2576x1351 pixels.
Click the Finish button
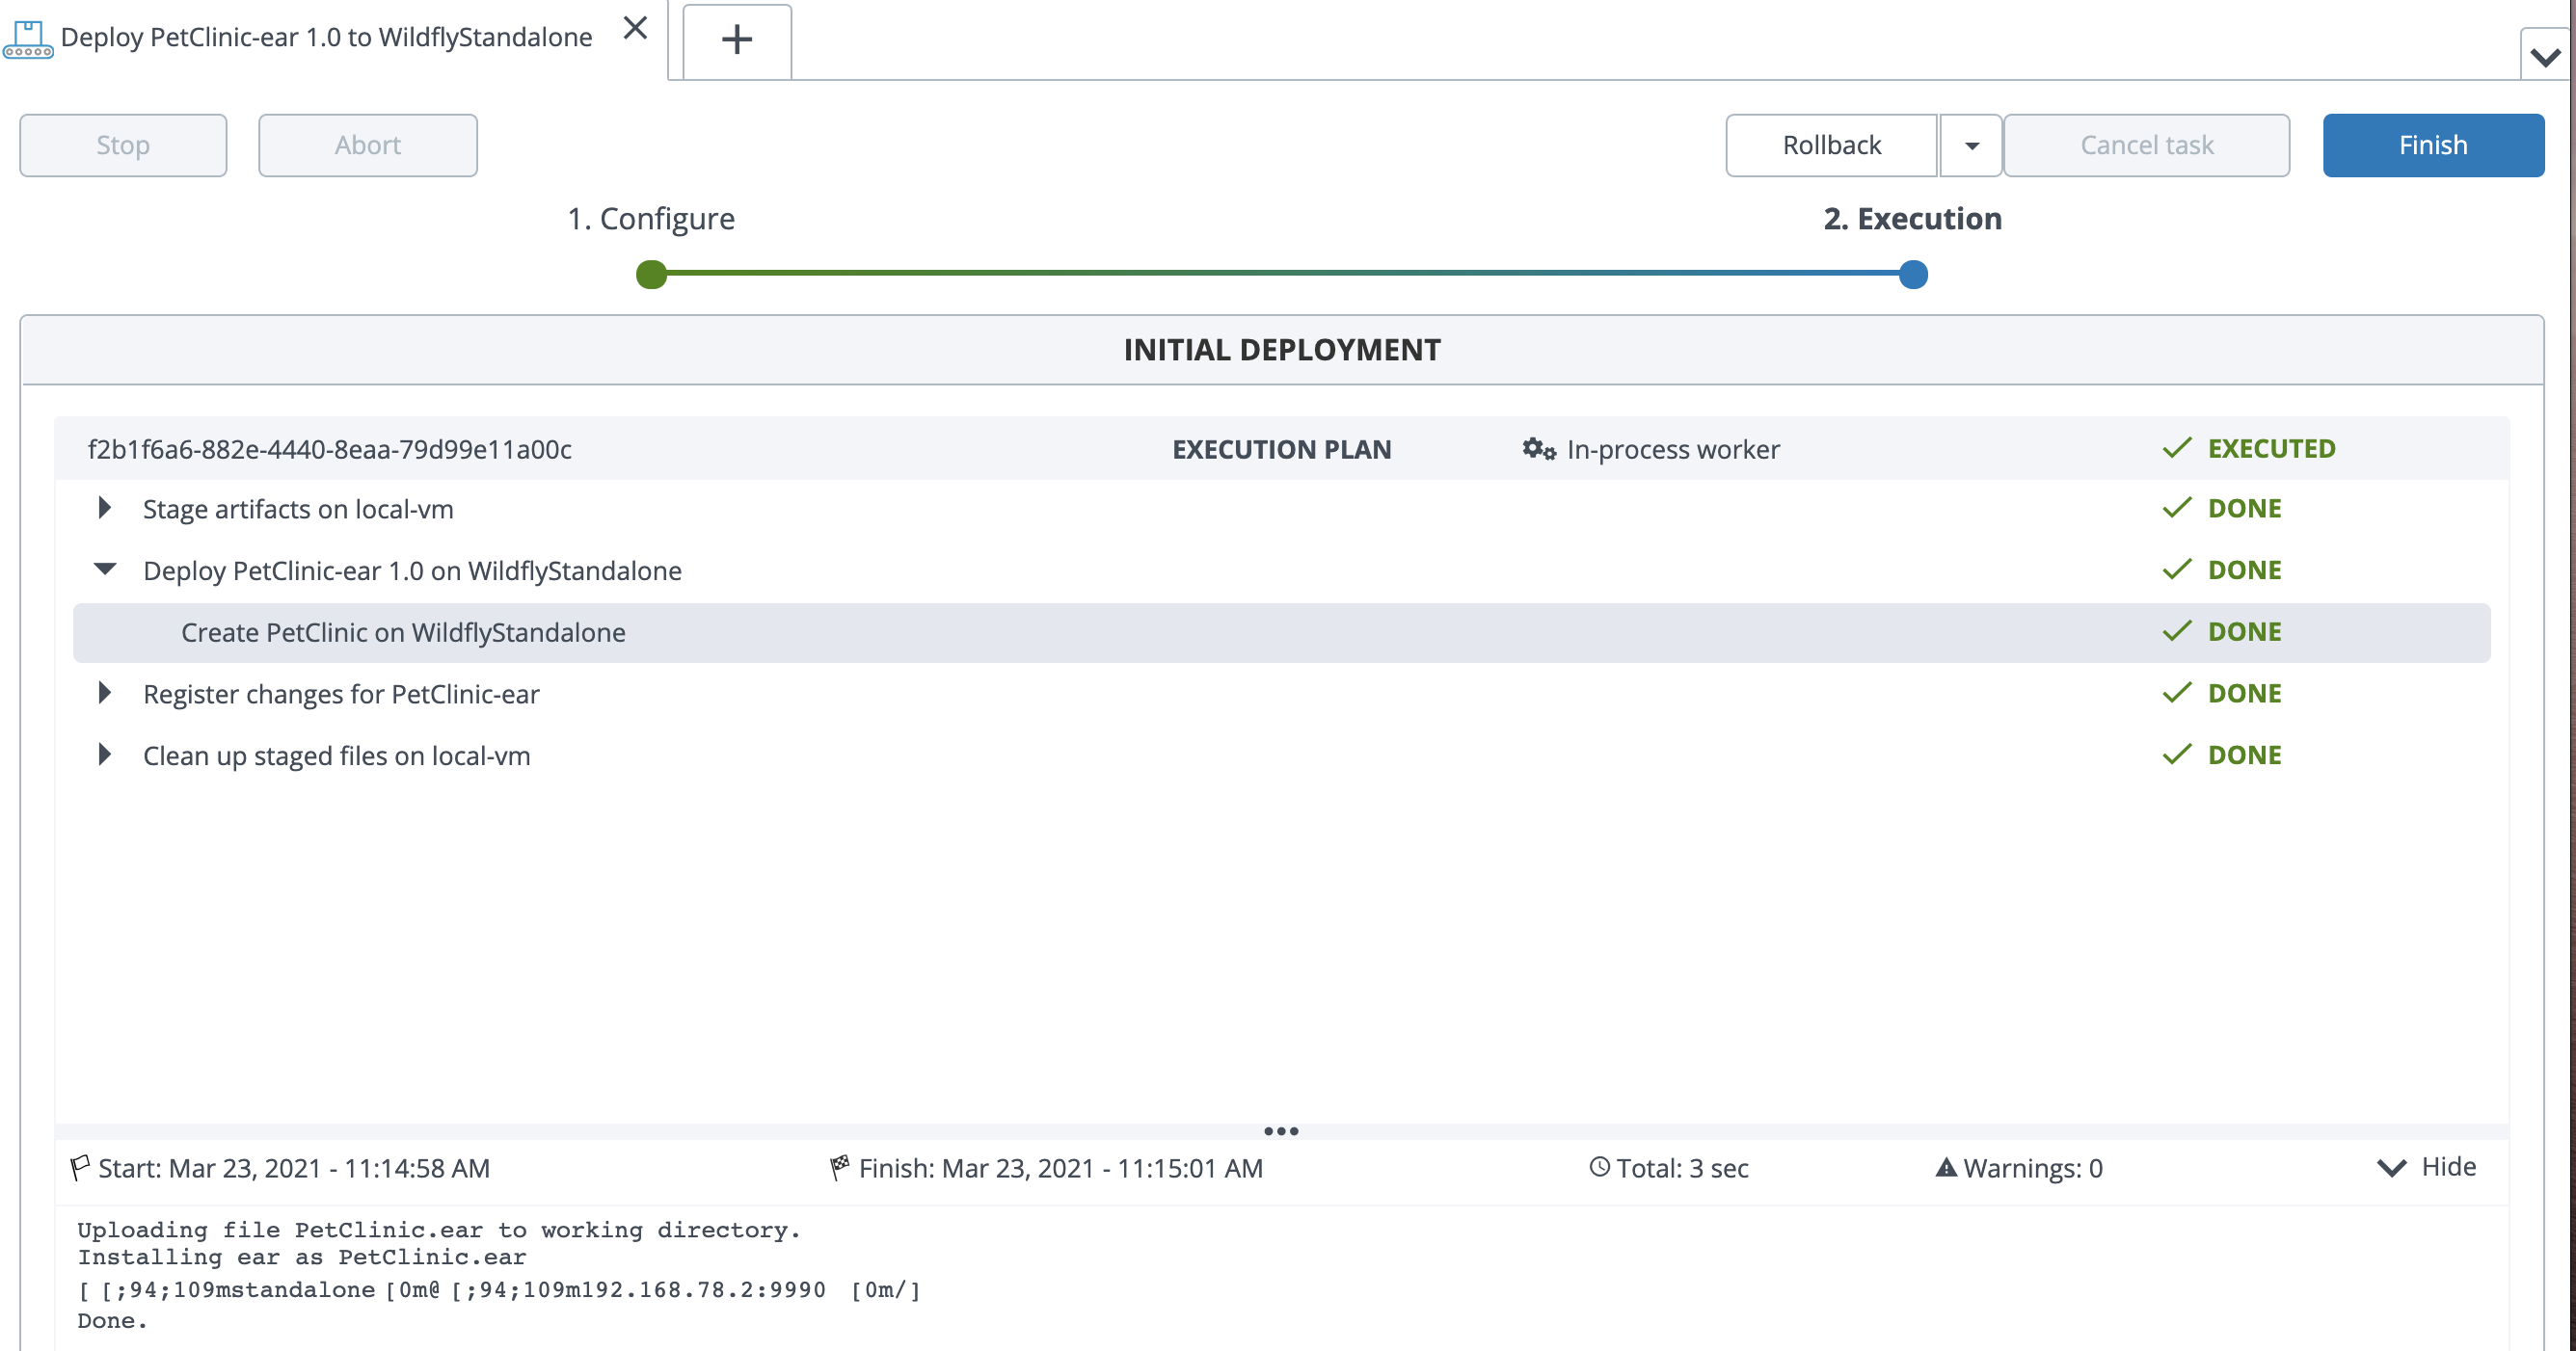pos(2432,146)
